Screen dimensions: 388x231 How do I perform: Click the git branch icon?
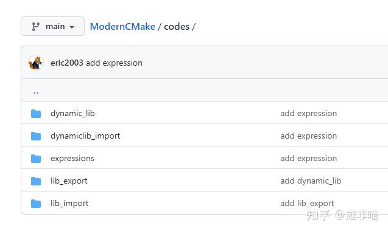[x=35, y=26]
